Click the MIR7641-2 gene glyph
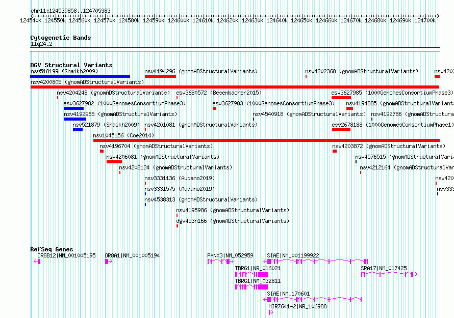This screenshot has width=454, height=318. [x=271, y=312]
